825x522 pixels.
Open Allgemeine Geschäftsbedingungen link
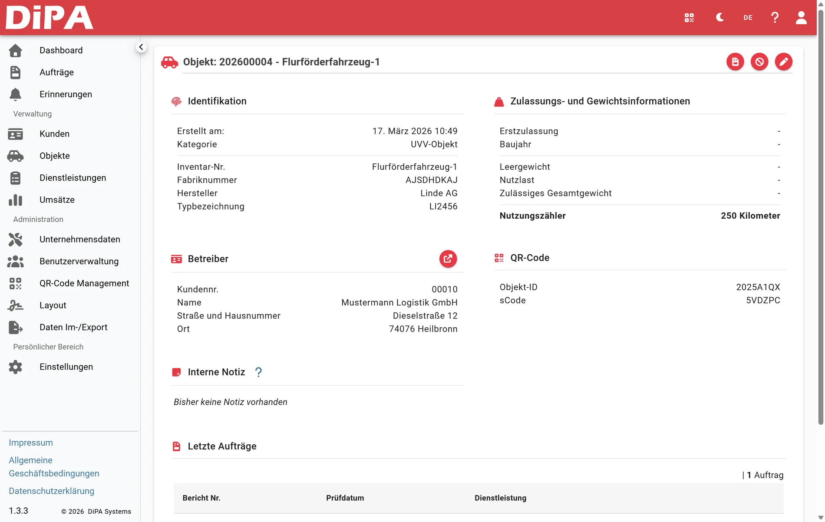tap(54, 467)
